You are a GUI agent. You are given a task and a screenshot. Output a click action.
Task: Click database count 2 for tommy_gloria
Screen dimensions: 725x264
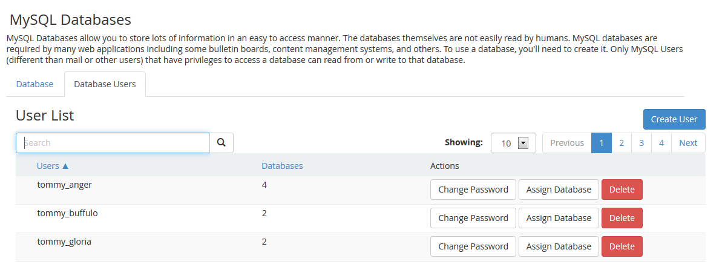click(264, 242)
